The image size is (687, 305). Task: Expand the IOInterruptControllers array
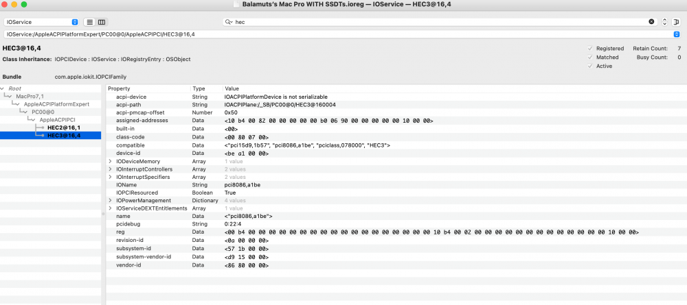[x=111, y=169]
